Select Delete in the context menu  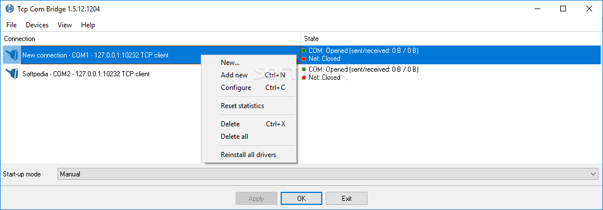pos(249,124)
